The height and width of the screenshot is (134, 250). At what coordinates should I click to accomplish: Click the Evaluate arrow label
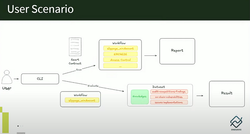[93, 86]
